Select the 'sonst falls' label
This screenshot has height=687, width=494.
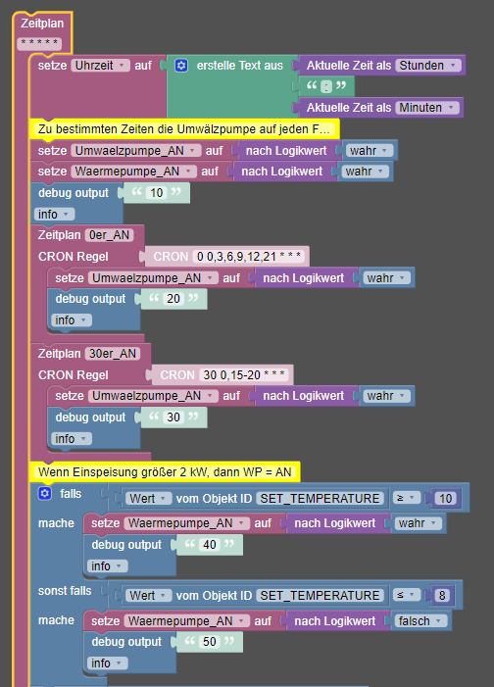click(65, 591)
